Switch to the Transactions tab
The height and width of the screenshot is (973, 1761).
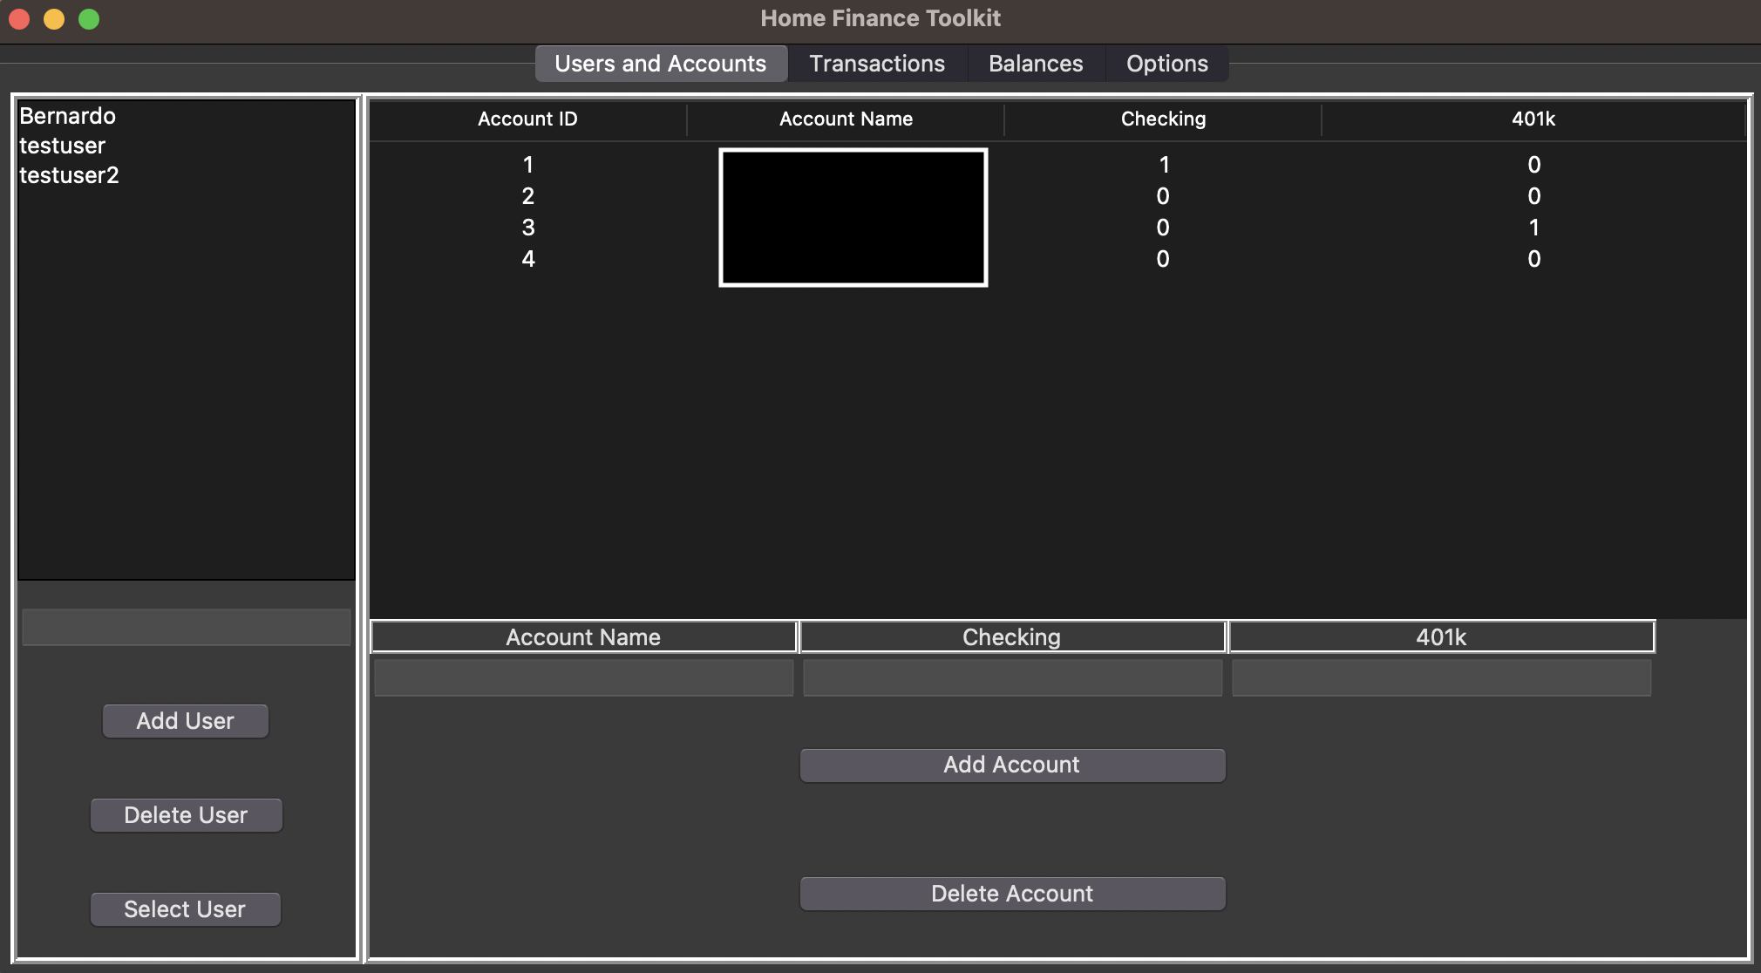[877, 64]
